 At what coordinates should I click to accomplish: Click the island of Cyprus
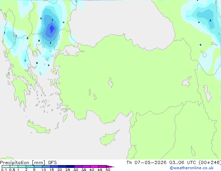click(109, 138)
